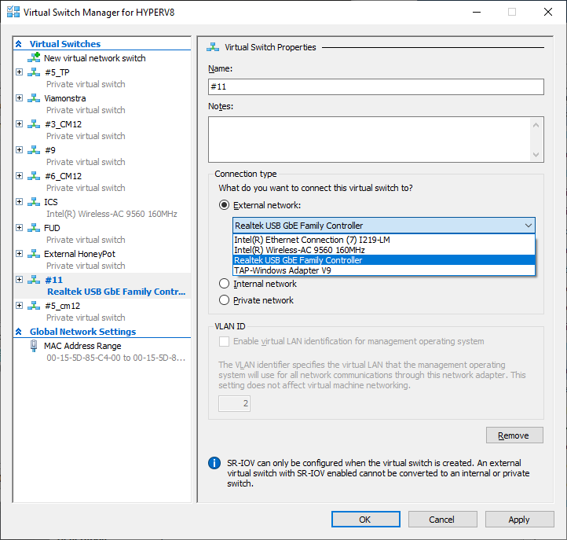Close the Virtual Switch Manager window
Image resolution: width=567 pixels, height=540 pixels.
coord(548,12)
